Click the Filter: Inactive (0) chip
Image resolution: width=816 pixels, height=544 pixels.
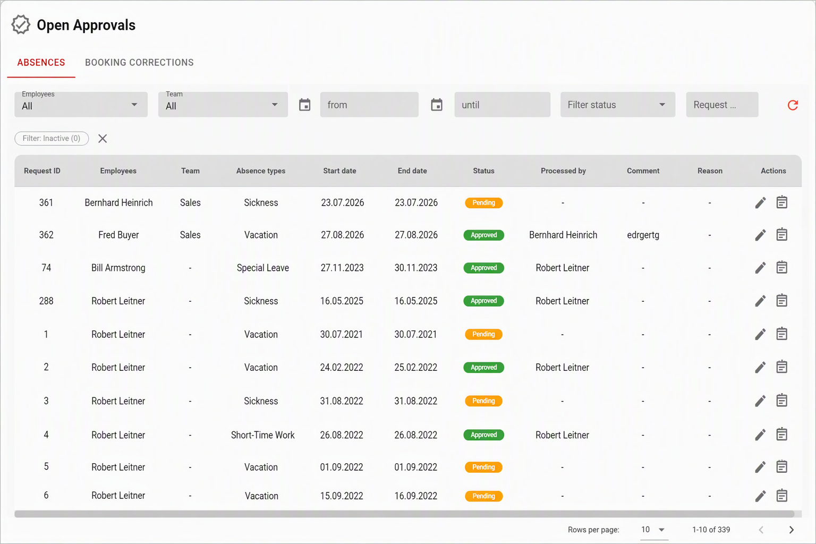point(52,139)
